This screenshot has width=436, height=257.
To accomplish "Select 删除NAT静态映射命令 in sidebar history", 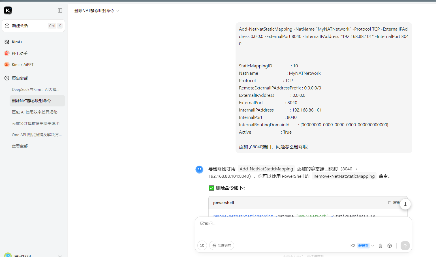I will 37,101.
